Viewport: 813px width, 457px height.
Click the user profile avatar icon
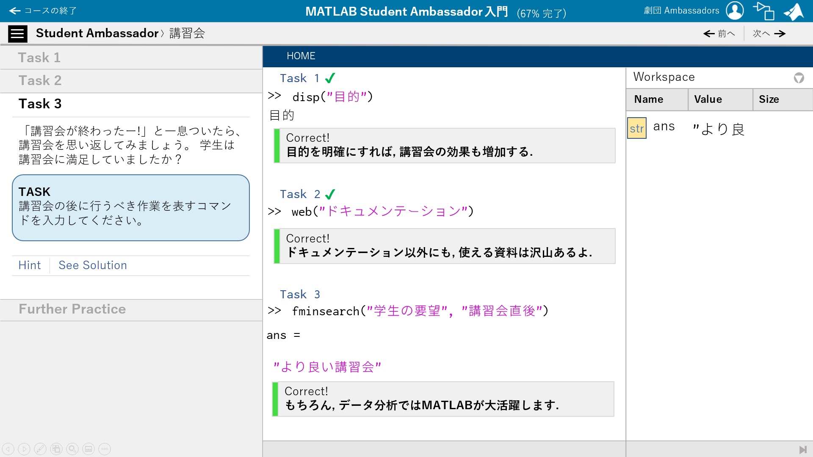[x=735, y=11]
